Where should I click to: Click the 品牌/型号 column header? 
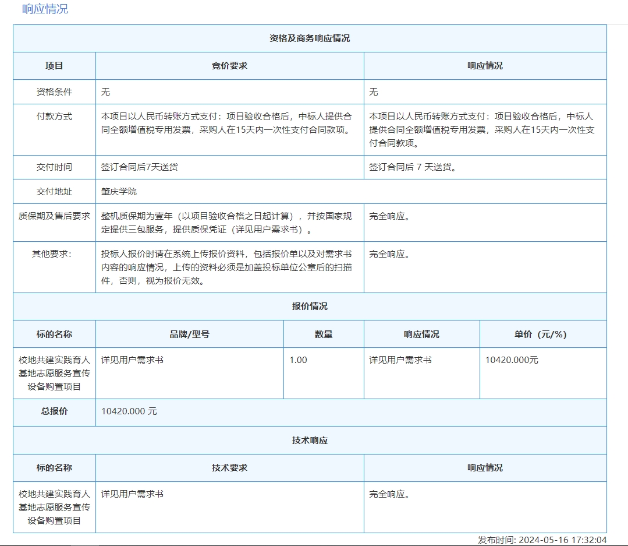[x=190, y=334]
